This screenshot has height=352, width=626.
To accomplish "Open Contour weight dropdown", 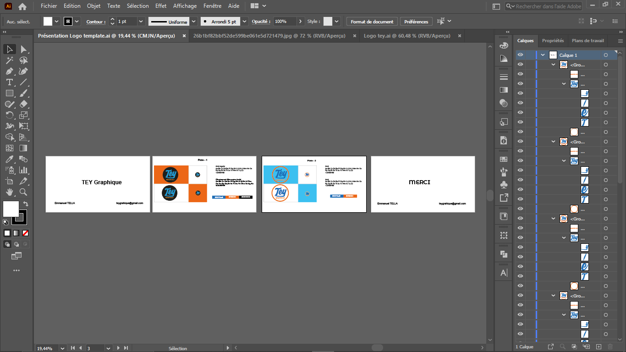I will point(141,22).
